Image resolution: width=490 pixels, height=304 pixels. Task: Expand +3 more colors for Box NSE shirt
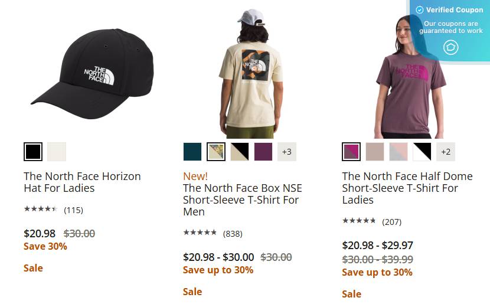point(287,152)
